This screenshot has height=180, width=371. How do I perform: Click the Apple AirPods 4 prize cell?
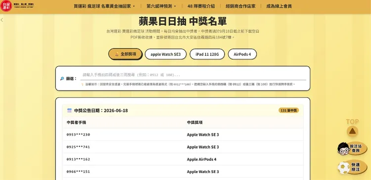point(202,159)
